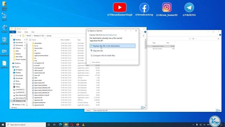
Task: Open the Recycle Bin desktop icon
Action: pos(4,41)
